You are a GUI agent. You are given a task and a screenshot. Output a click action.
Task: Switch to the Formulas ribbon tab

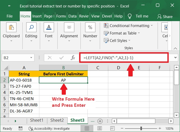click(x=61, y=16)
